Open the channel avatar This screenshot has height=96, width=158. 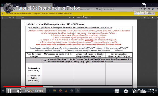coord(8,8)
